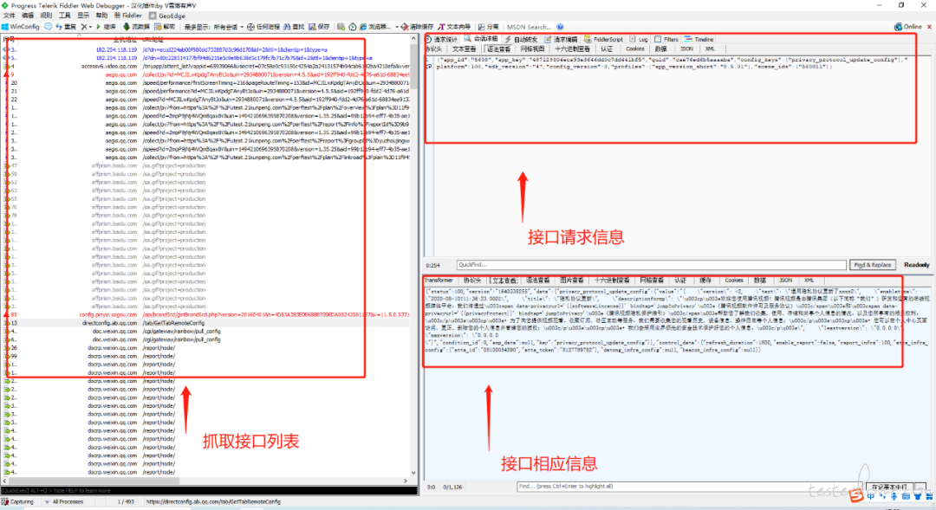Switch to the Inspectors tab
The width and height of the screenshot is (936, 510).
click(481, 39)
